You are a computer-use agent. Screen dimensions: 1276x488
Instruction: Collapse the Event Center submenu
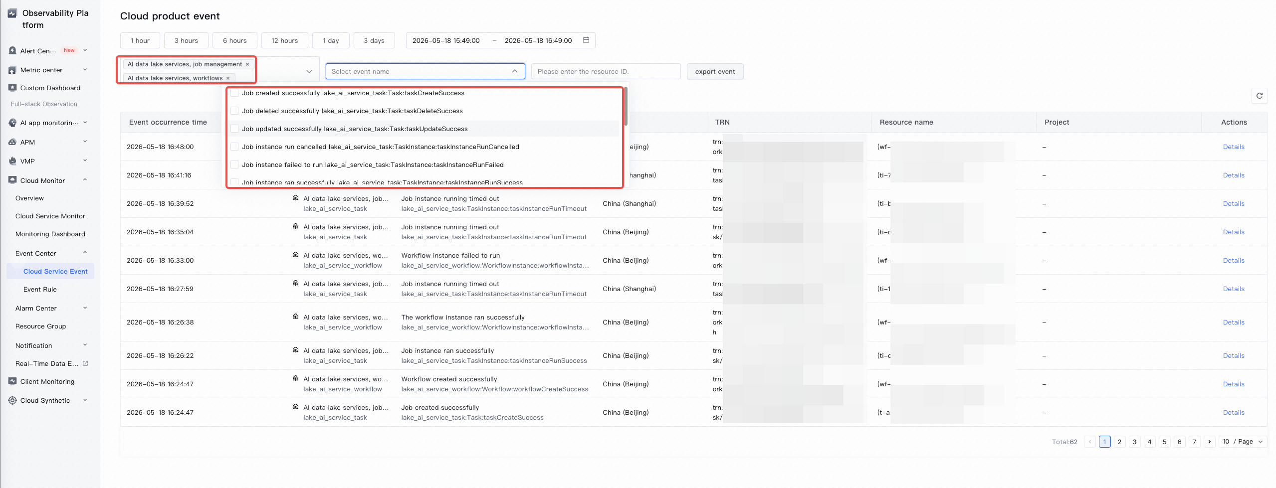point(85,253)
